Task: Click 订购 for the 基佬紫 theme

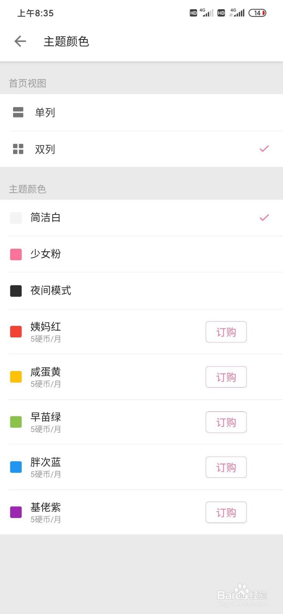Action: [x=226, y=512]
